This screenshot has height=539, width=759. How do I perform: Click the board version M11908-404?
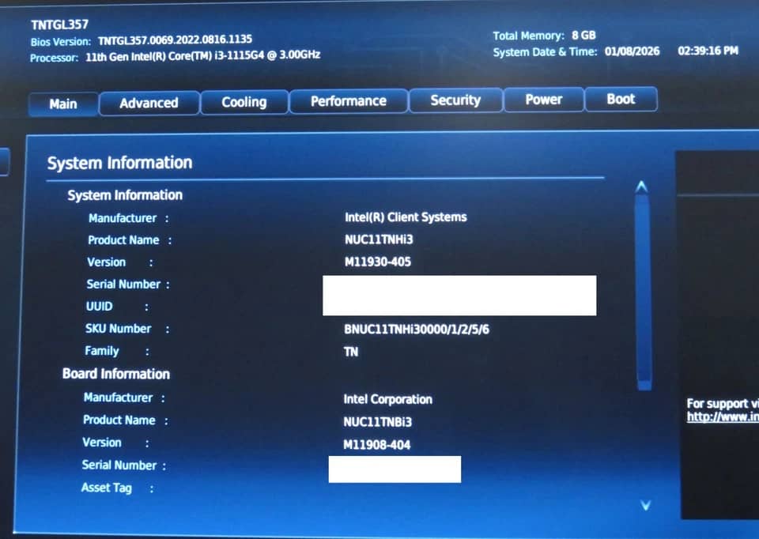click(x=376, y=445)
